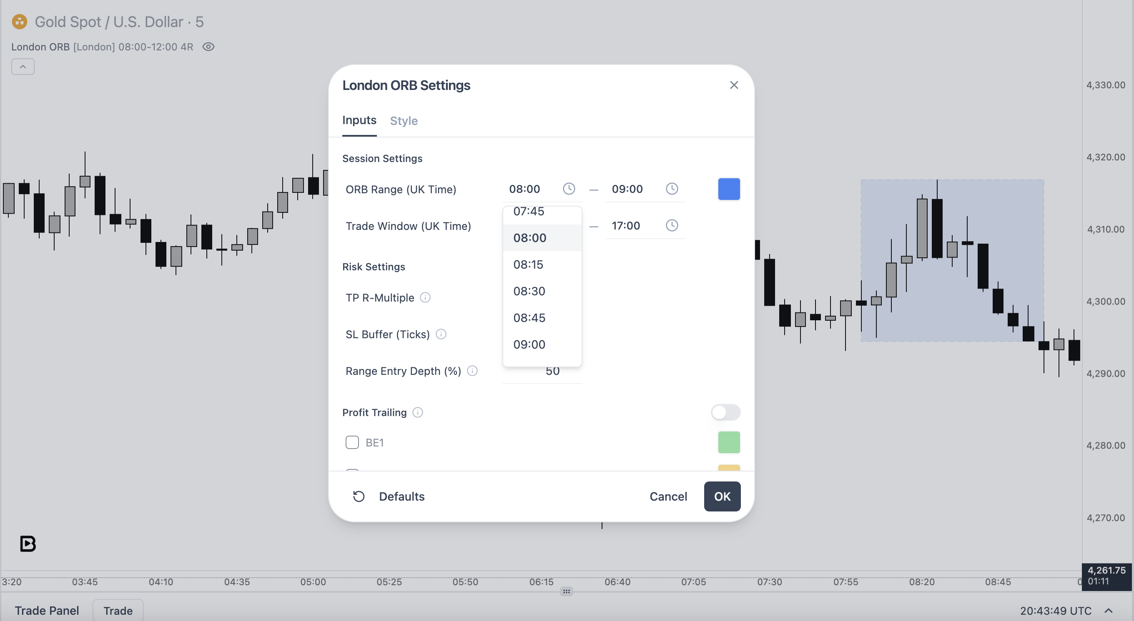1134x621 pixels.
Task: Switch to the Style tab
Action: tap(404, 120)
